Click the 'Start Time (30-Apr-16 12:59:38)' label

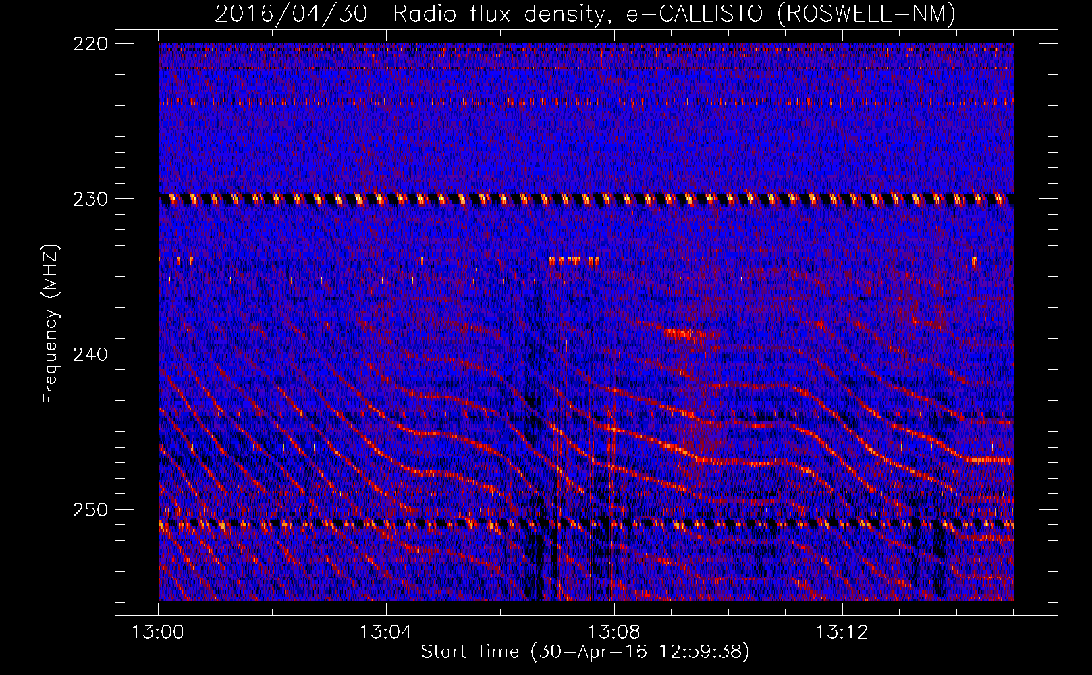click(585, 652)
